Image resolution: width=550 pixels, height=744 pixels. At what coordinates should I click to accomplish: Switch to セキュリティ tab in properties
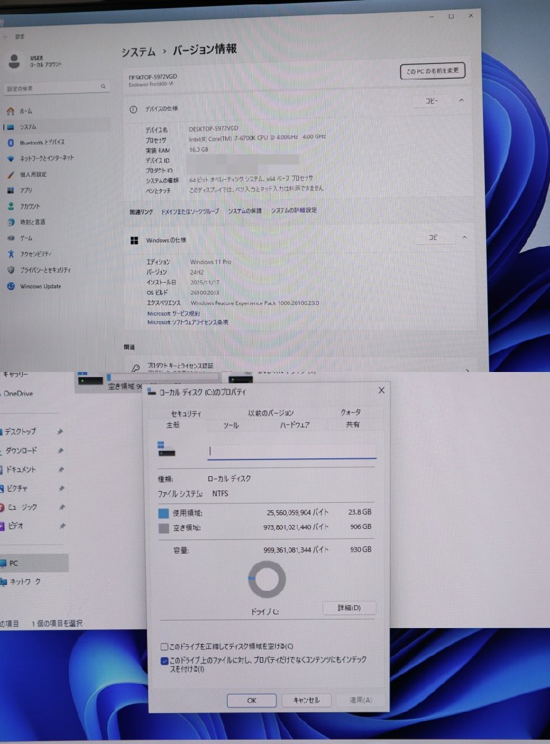(185, 413)
